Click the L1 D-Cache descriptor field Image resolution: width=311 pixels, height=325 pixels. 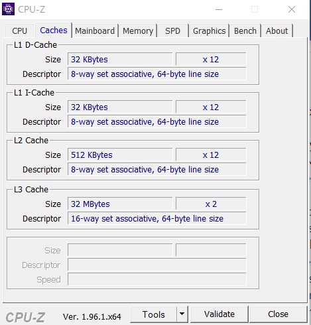(x=157, y=74)
